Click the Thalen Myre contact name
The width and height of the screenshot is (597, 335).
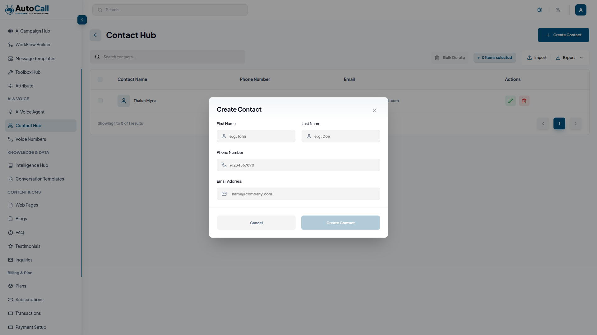point(145,101)
